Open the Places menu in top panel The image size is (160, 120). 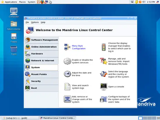click(x=22, y=2)
